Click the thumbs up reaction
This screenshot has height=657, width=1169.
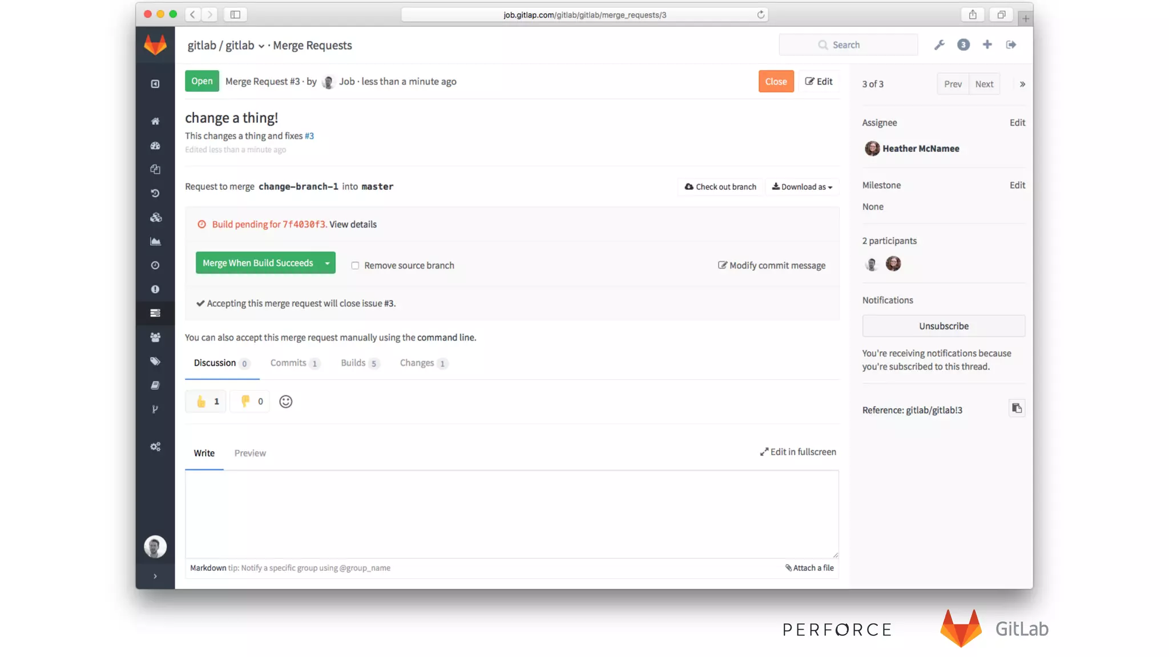pos(206,401)
